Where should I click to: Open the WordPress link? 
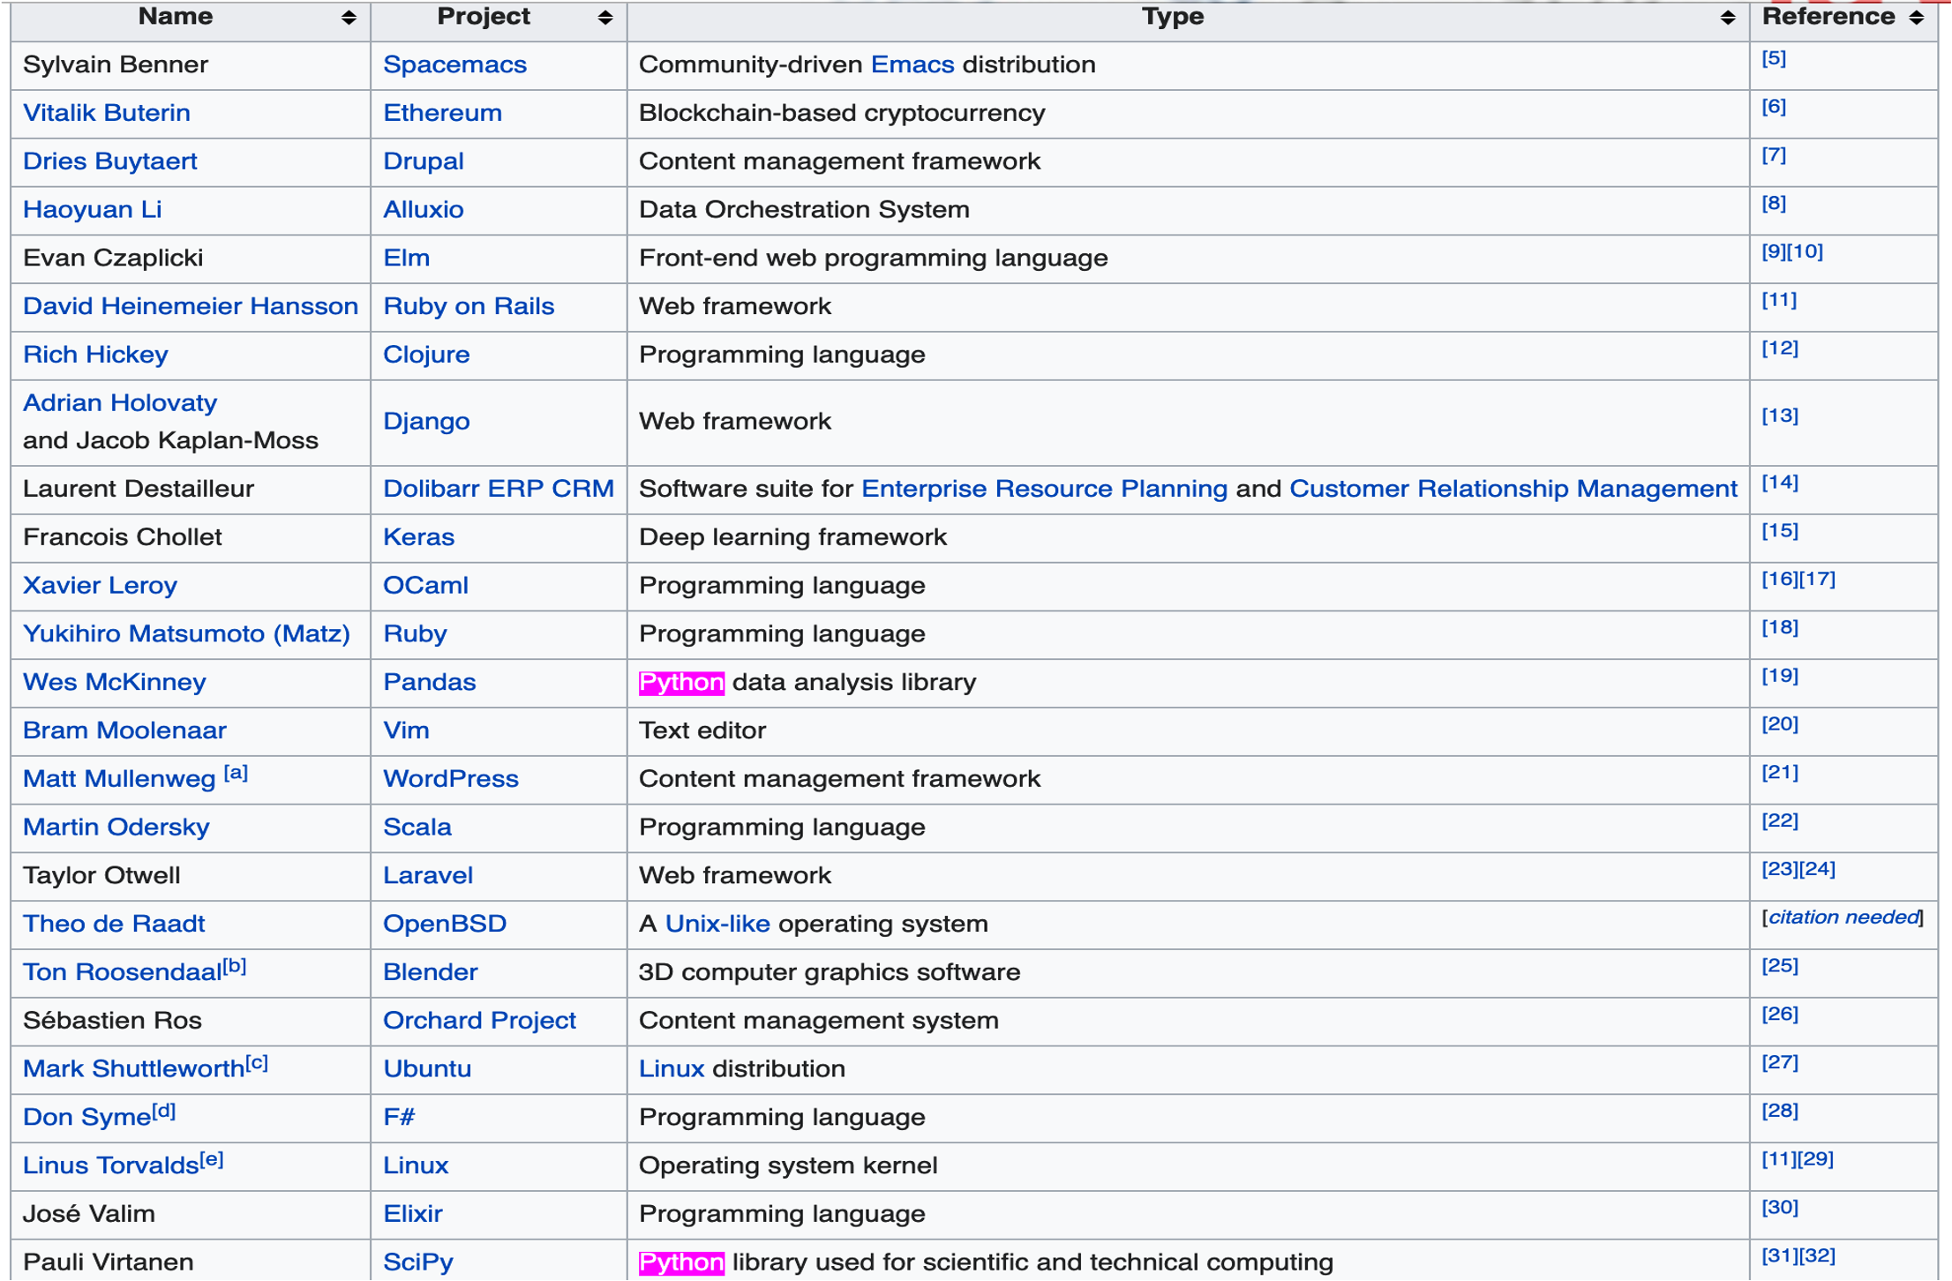[x=450, y=780]
